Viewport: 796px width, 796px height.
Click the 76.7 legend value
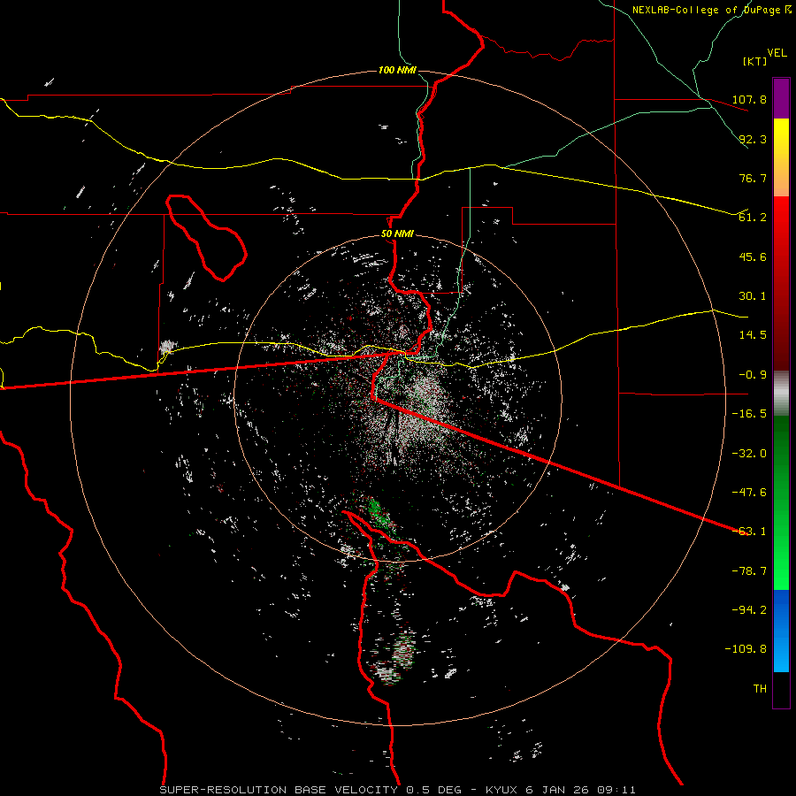tap(753, 178)
